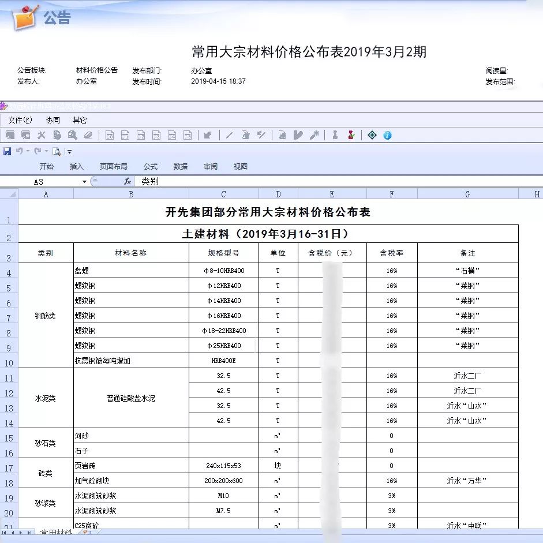Image resolution: width=543 pixels, height=543 pixels.
Task: Select the 普通硅酸盐水泥 merged cell
Action: coord(131,398)
